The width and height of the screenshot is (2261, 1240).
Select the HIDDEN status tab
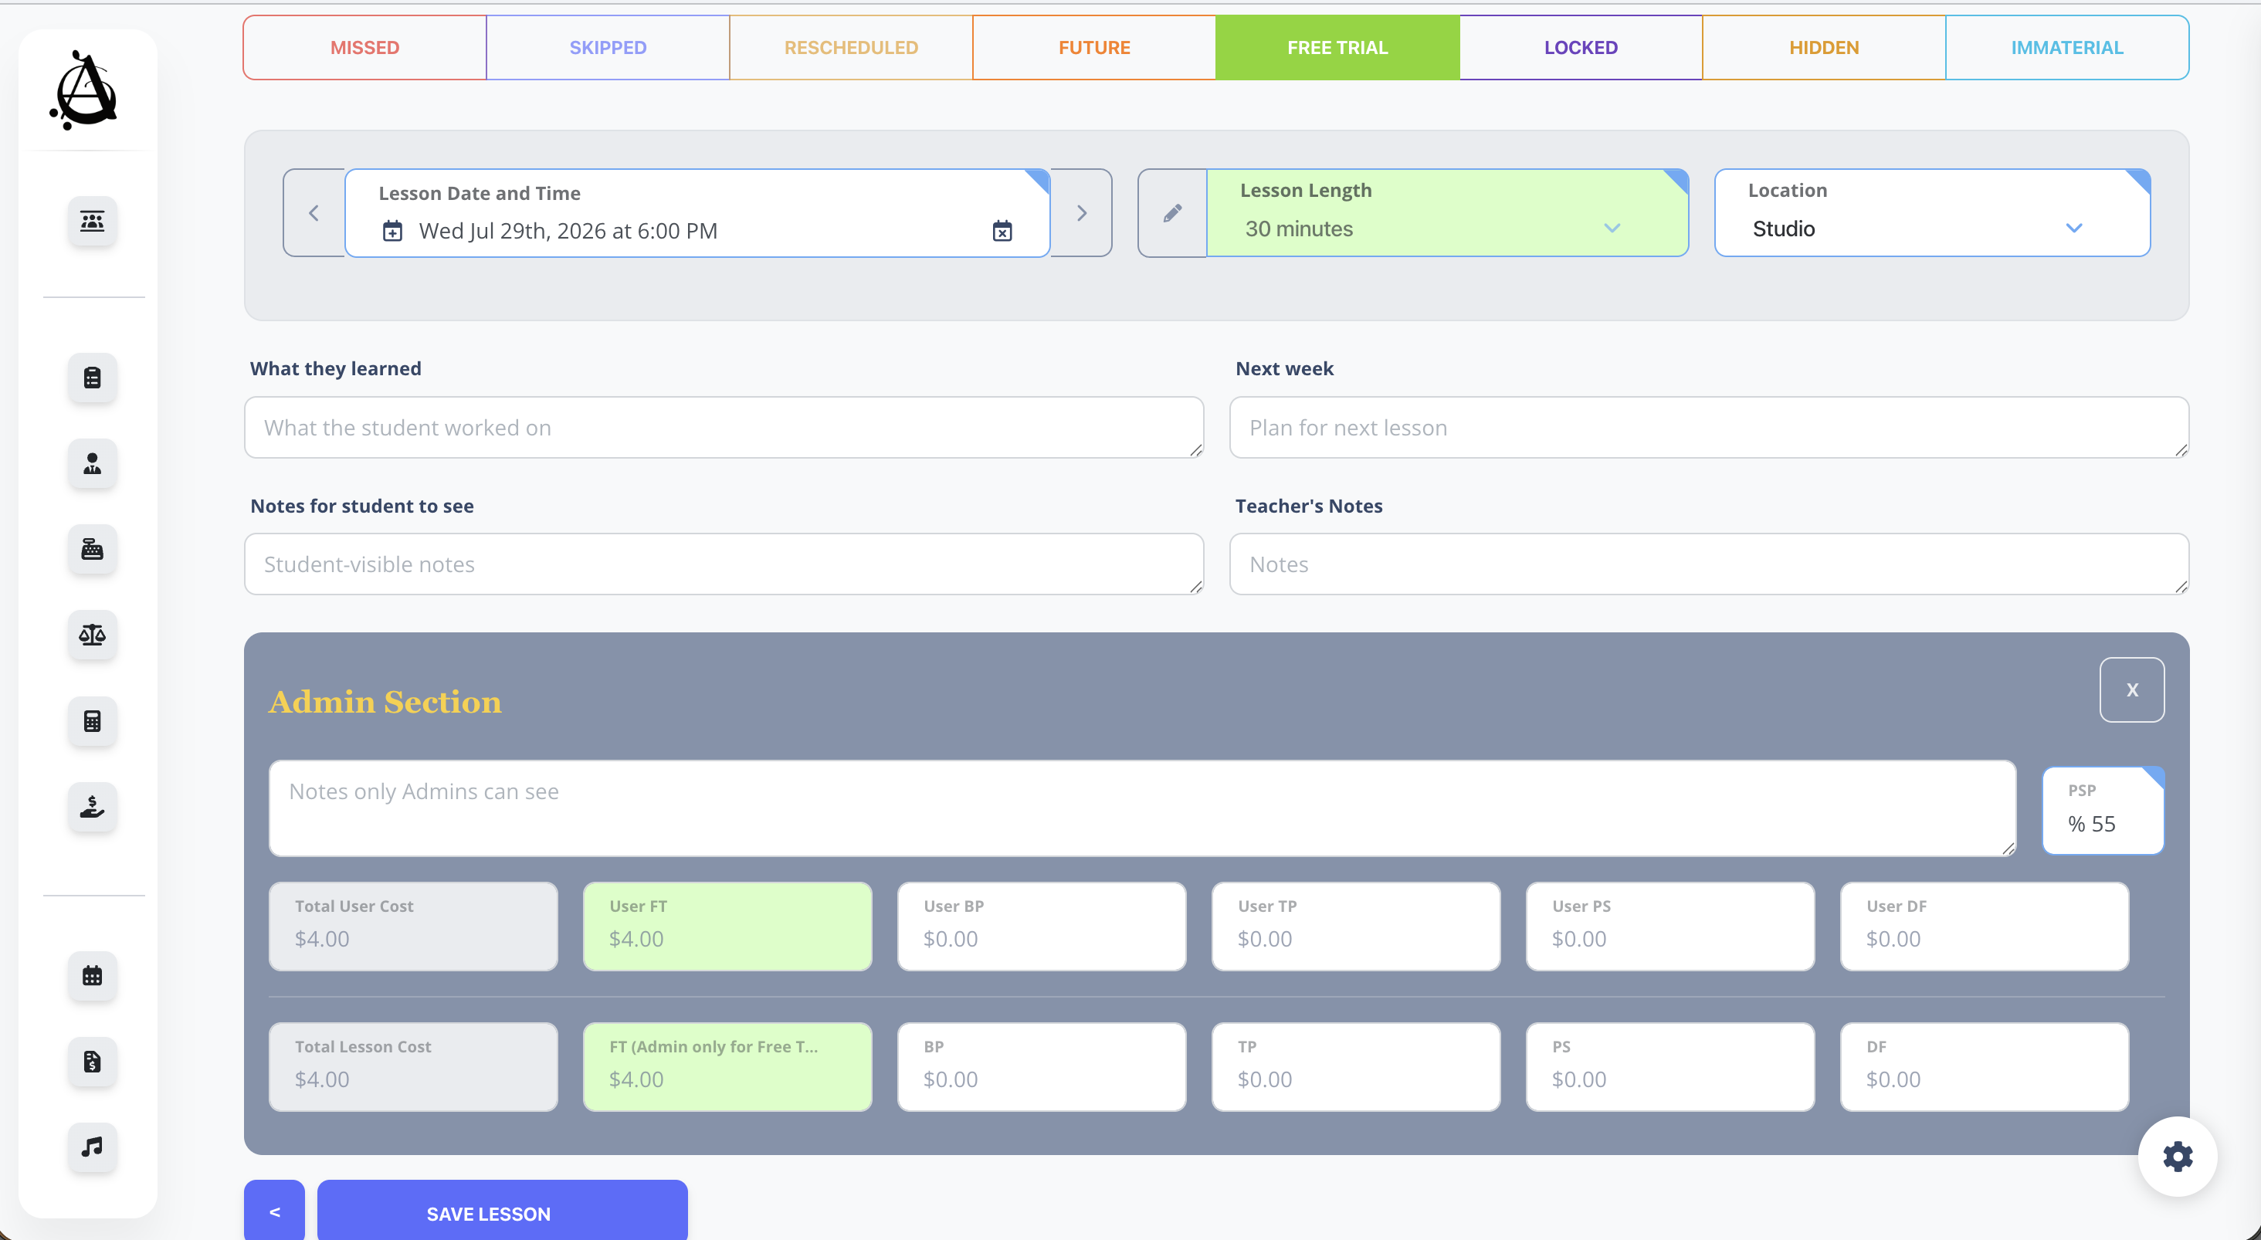(x=1824, y=47)
